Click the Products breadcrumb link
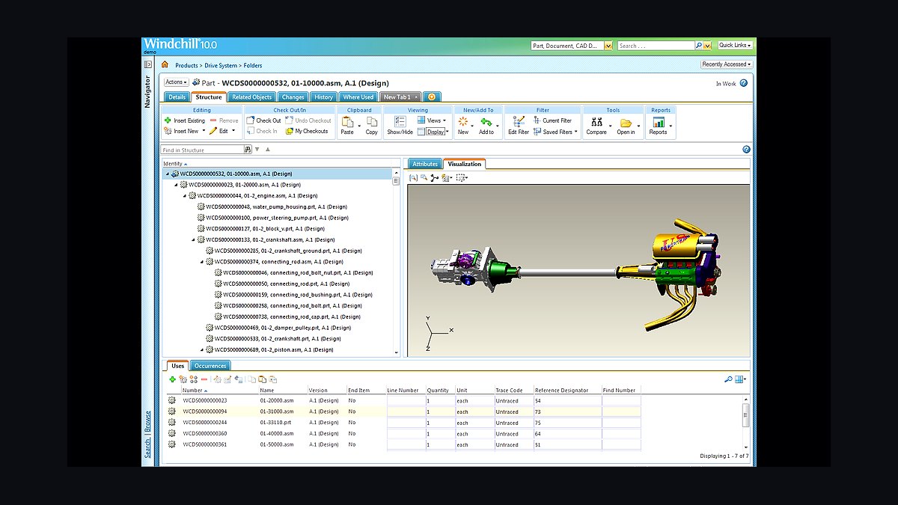Screen dimensions: 898x505 pyautogui.click(x=186, y=65)
